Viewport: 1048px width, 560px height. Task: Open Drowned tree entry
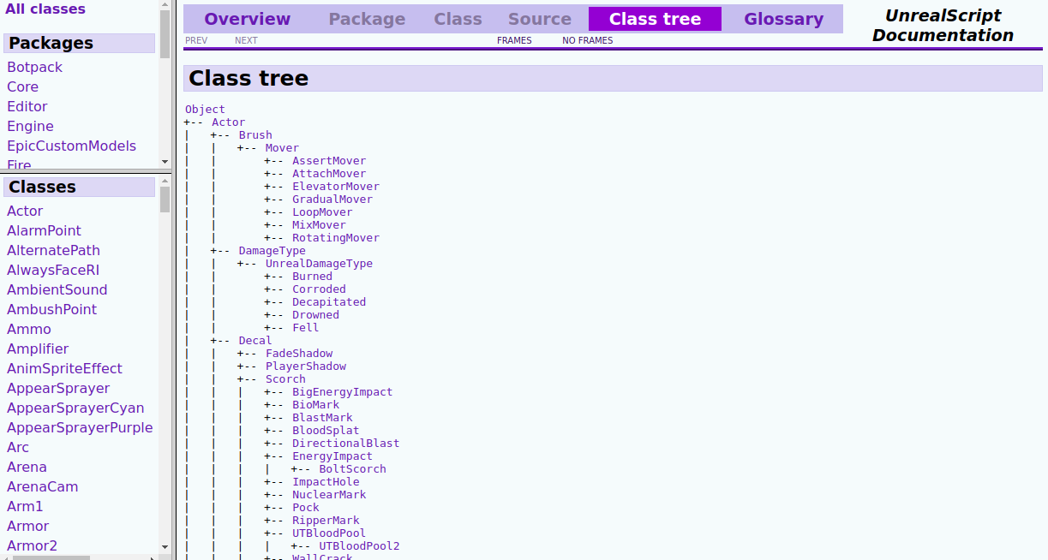click(315, 314)
